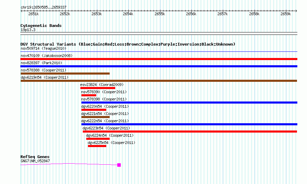Click the magenta GNG7 exon block
This screenshot has height=184, width=307.
[119, 165]
